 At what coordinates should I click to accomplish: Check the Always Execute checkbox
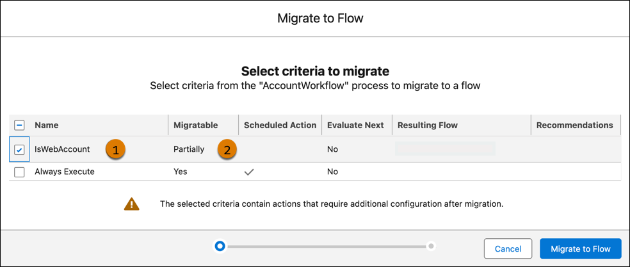pos(19,172)
